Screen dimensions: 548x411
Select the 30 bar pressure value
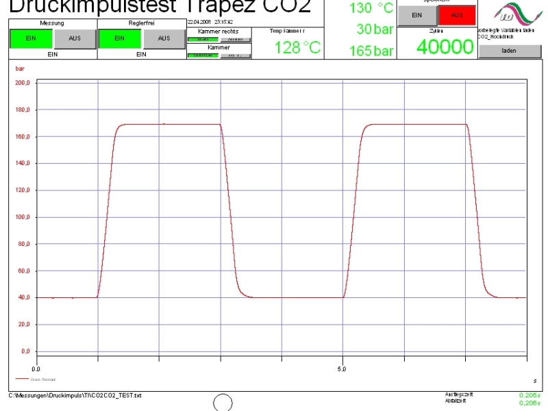click(375, 29)
